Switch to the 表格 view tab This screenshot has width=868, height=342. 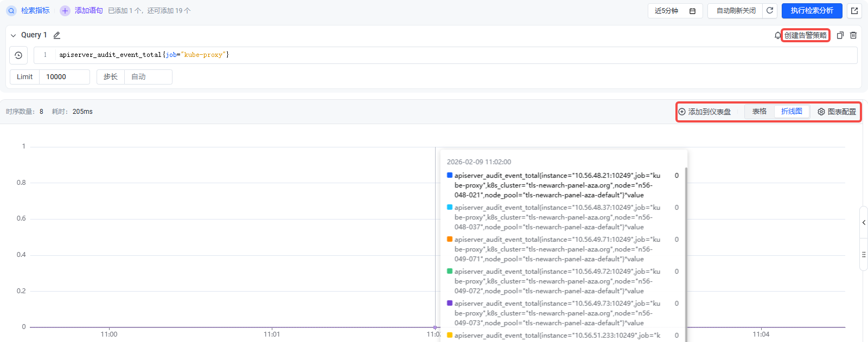[x=759, y=112]
